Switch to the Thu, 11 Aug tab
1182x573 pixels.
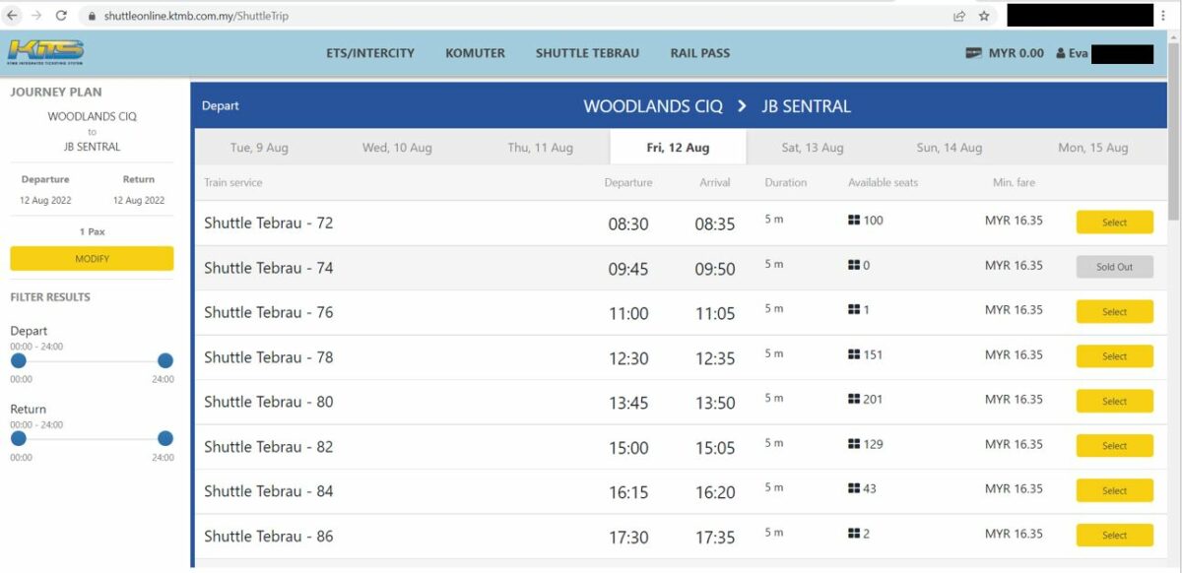(x=540, y=148)
